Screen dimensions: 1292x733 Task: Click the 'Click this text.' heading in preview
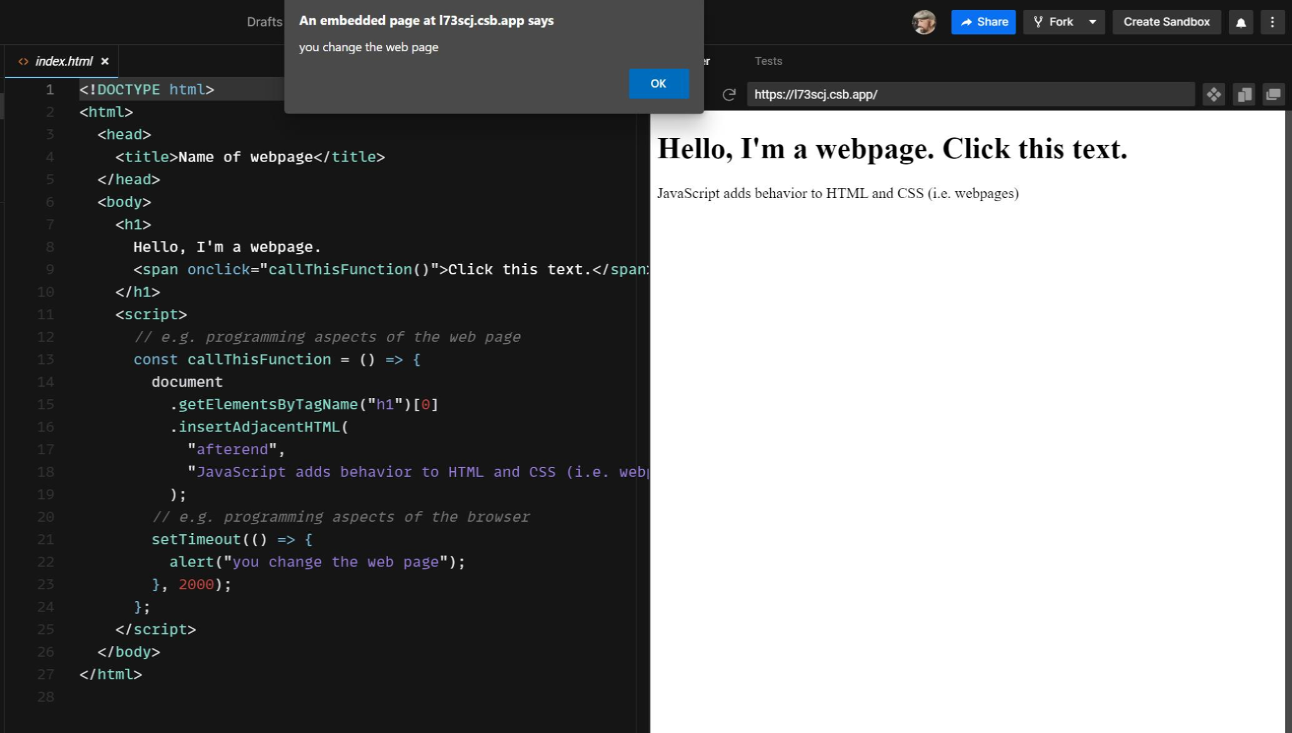pyautogui.click(x=1034, y=149)
